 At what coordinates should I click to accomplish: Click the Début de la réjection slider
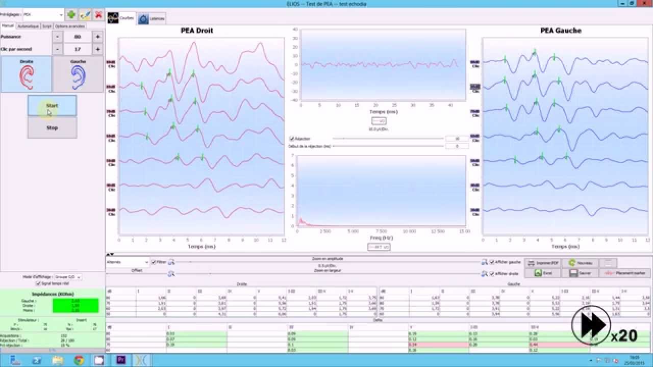[x=388, y=146]
